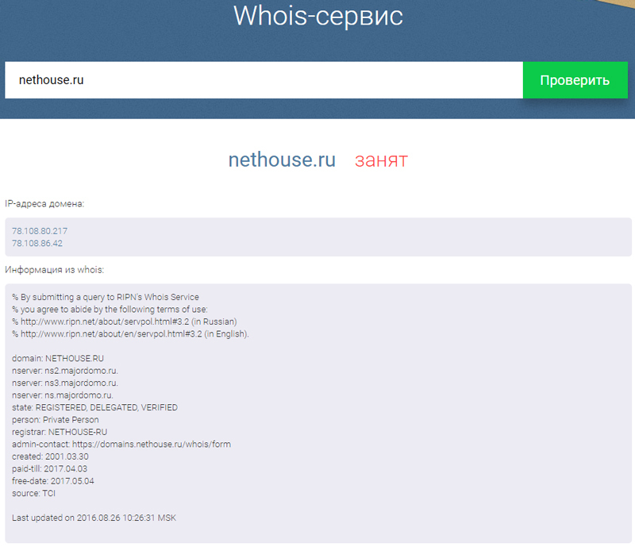The height and width of the screenshot is (547, 635).
Task: Open IP address 78.108.80.217 link
Action: [40, 231]
